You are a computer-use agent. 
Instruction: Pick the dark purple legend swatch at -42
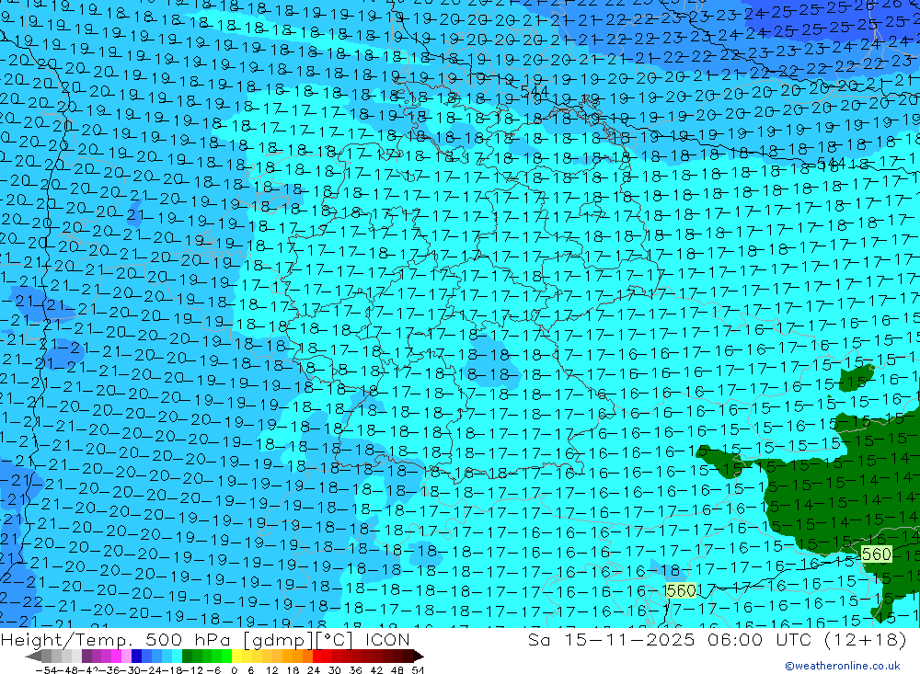tap(86, 656)
